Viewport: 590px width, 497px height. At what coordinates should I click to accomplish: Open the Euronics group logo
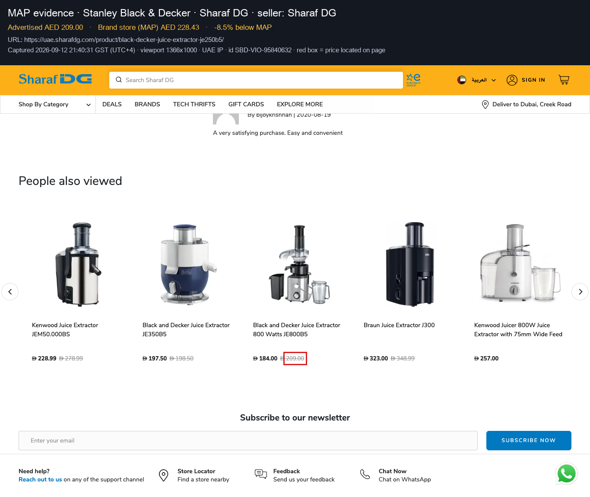click(x=413, y=80)
